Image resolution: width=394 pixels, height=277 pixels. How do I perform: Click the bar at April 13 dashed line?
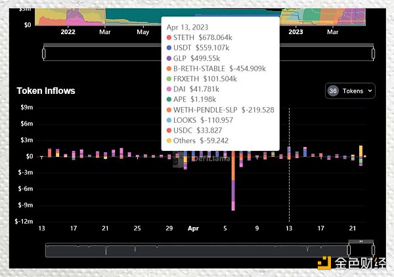[289, 153]
